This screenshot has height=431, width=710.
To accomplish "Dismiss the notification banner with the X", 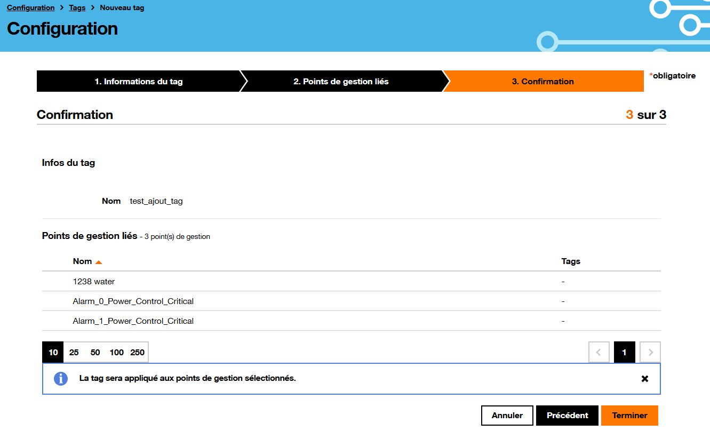I will click(644, 379).
